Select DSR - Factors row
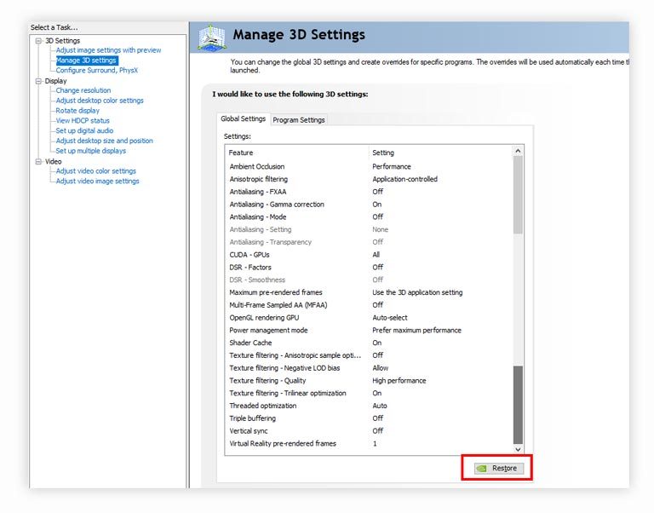This screenshot has height=513, width=654. (369, 267)
